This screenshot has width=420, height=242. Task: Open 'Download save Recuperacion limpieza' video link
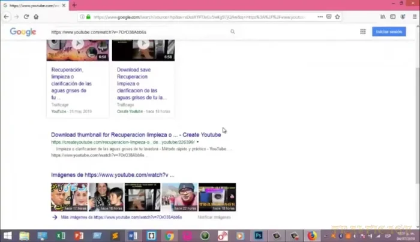pyautogui.click(x=142, y=83)
